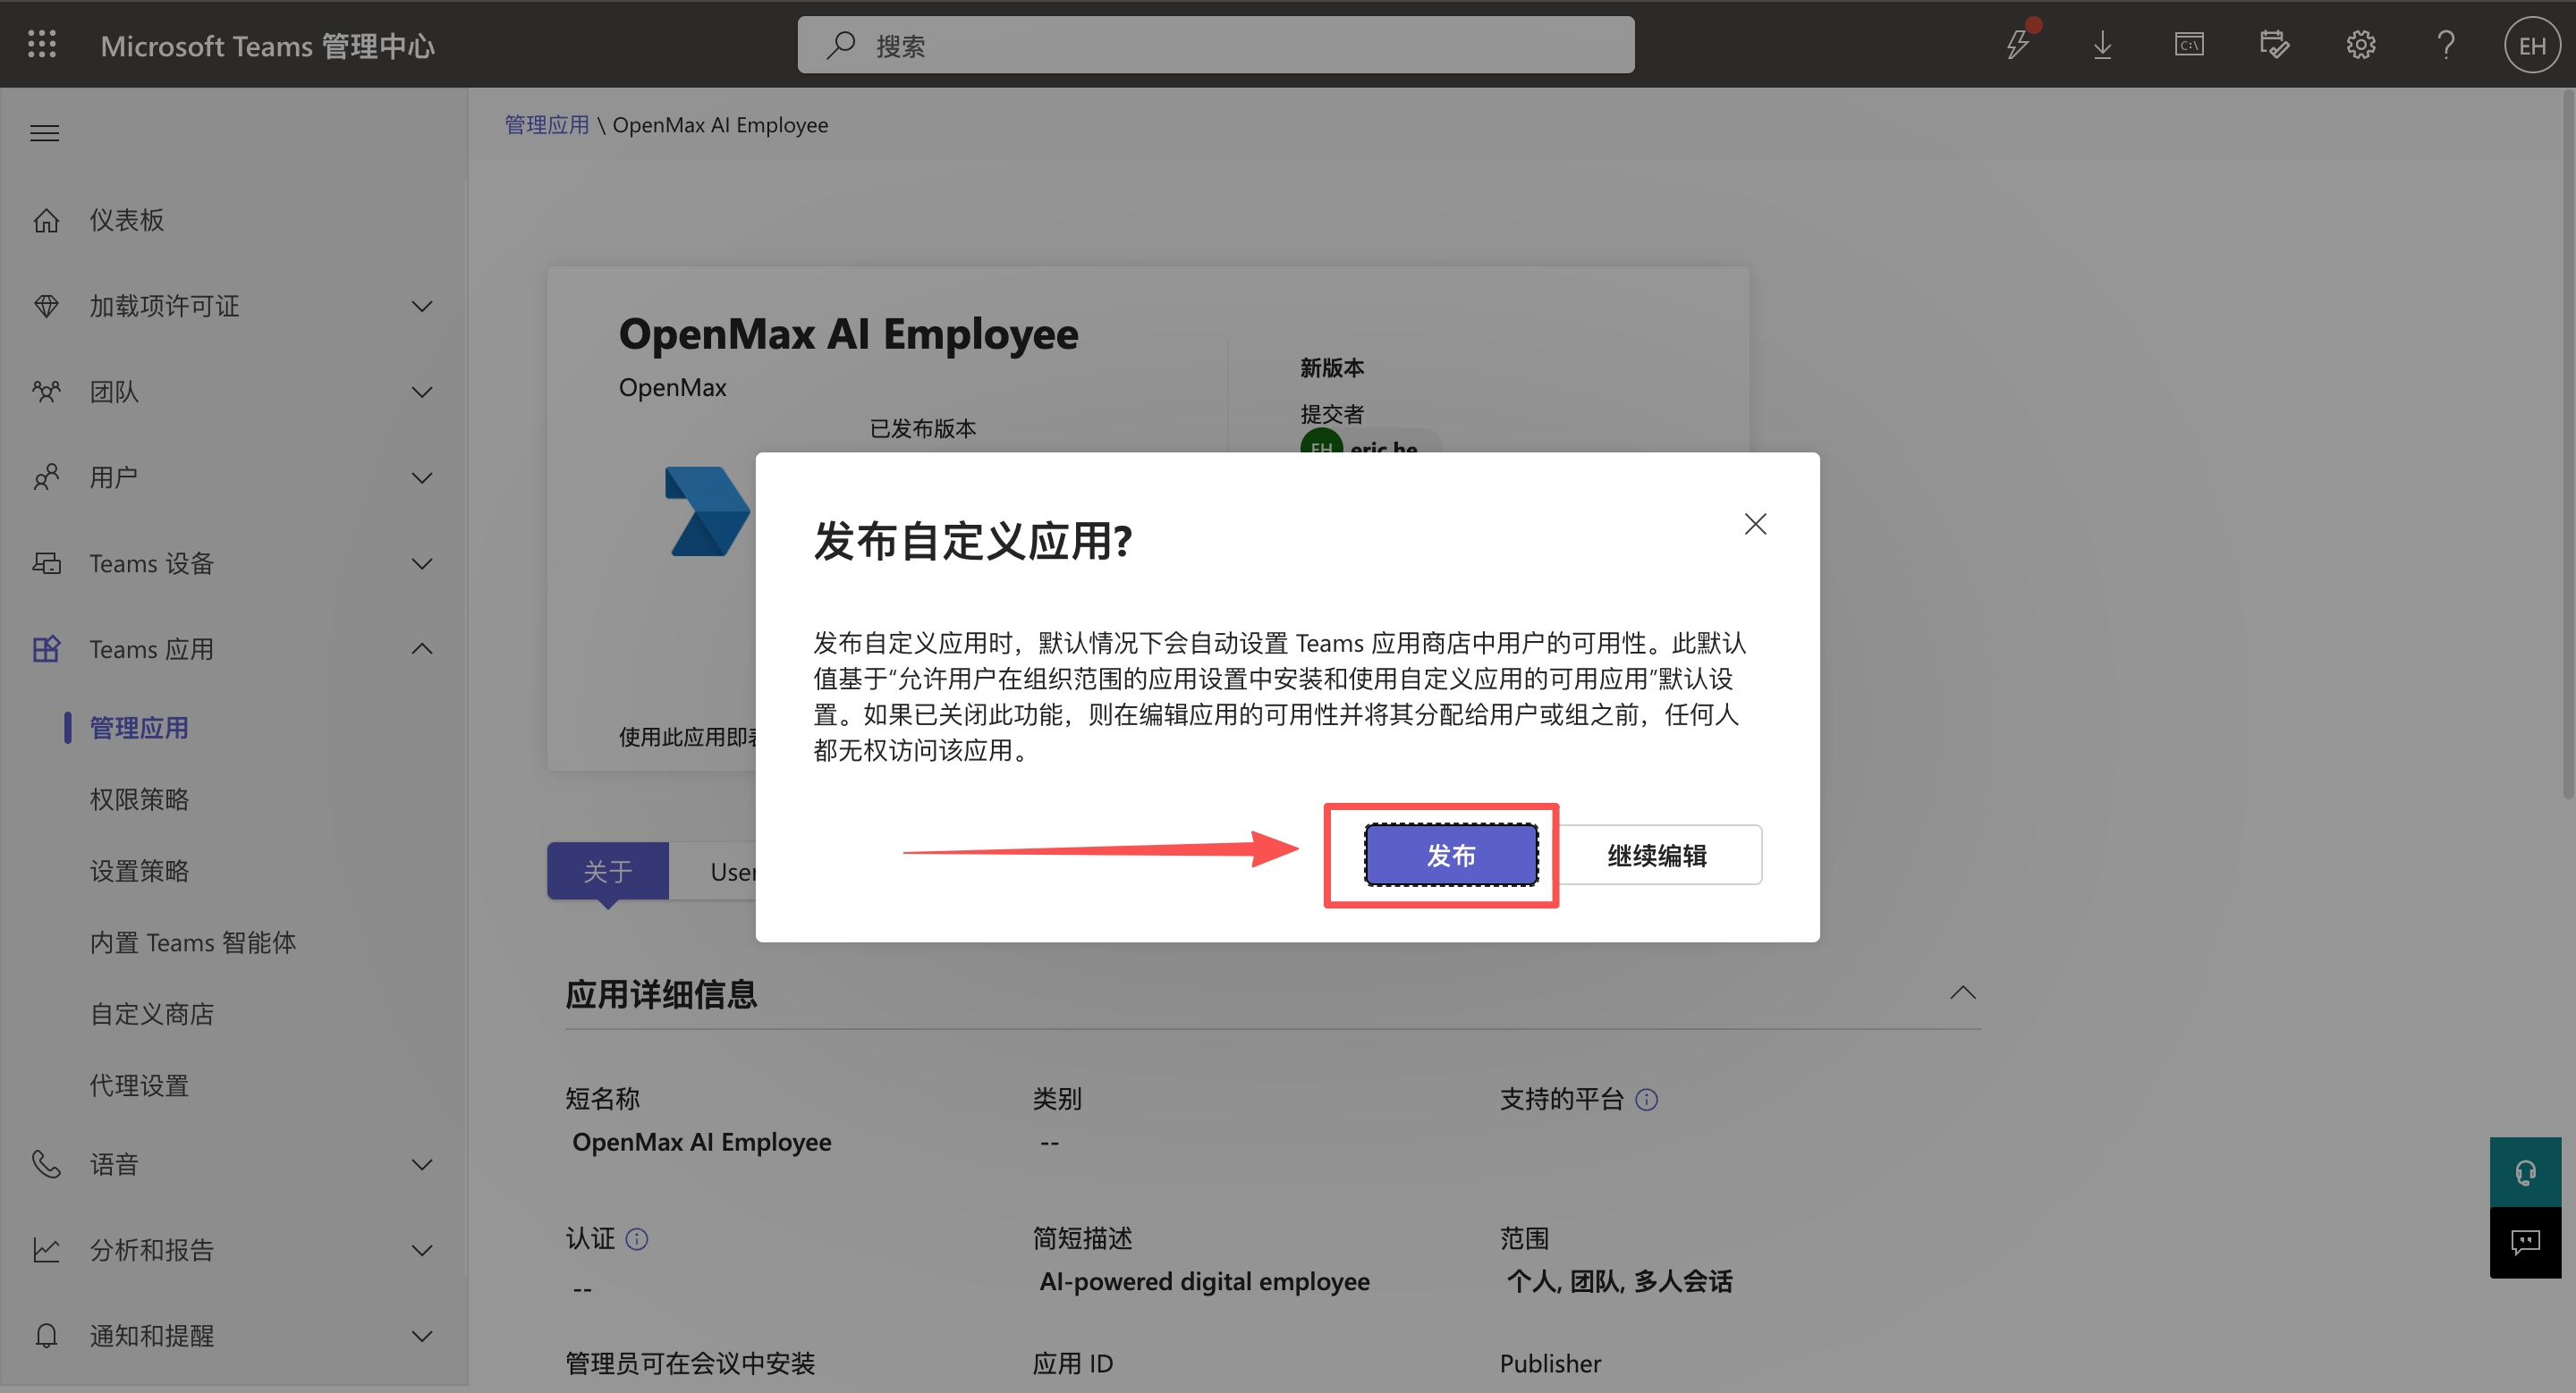Collapse the Teams 应用 menu chevron
This screenshot has width=2576, height=1393.
(x=422, y=649)
